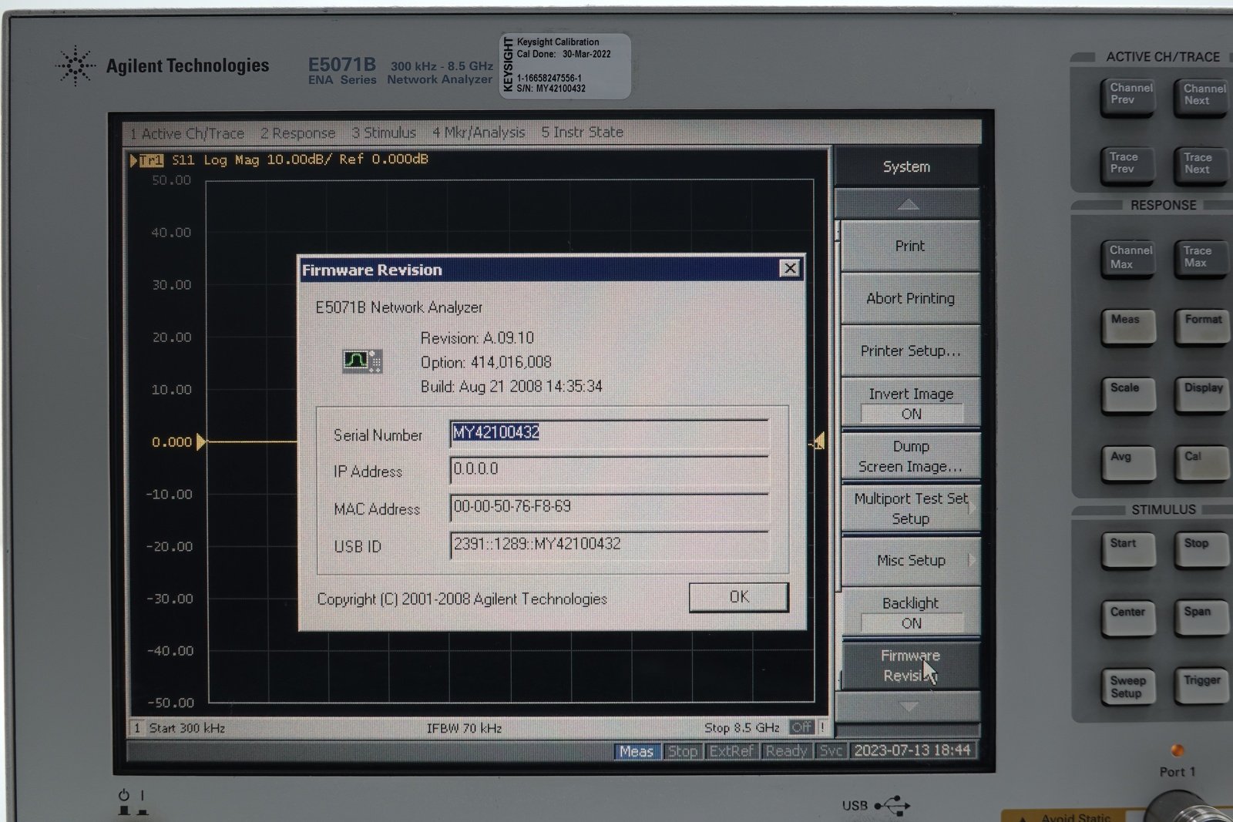This screenshot has height=822, width=1233.
Task: Click the right-side reference marker on graph
Action: 818,442
